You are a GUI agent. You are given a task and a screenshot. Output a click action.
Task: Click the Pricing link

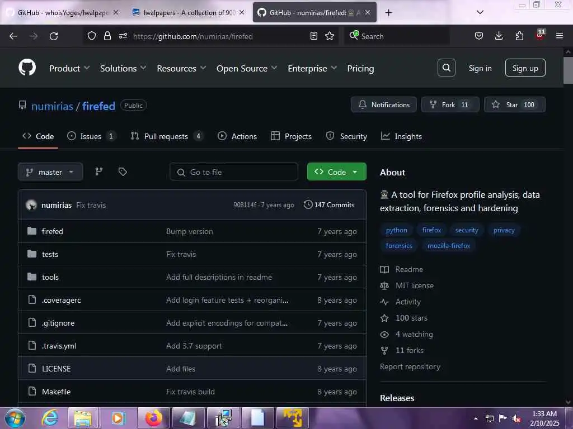360,68
